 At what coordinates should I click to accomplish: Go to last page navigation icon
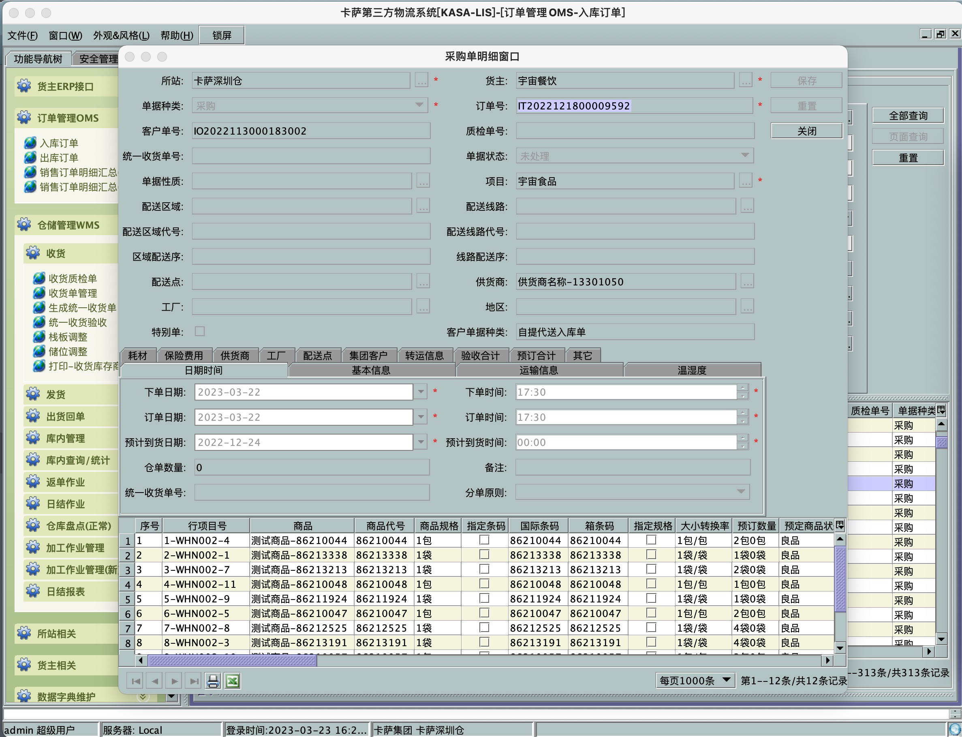[193, 681]
